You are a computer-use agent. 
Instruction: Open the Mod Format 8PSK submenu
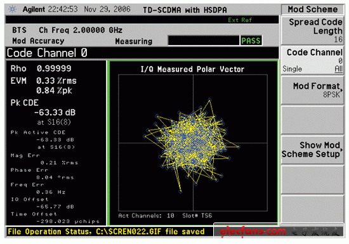pos(312,90)
